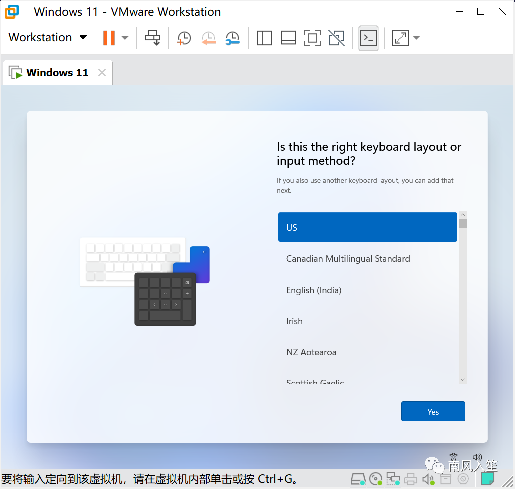
Task: Open the message log note icon
Action: point(487,479)
